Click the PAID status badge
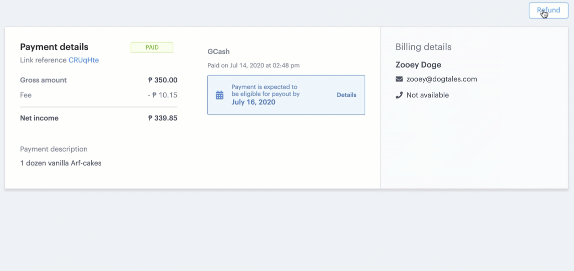Viewport: 574px width, 271px height. [x=152, y=47]
